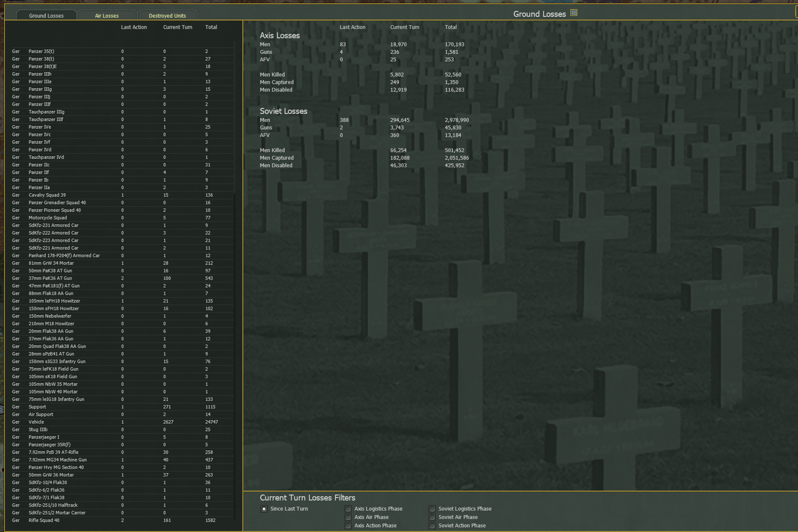The height and width of the screenshot is (532, 798).
Task: Select the Ground Losses tab
Action: tap(46, 16)
